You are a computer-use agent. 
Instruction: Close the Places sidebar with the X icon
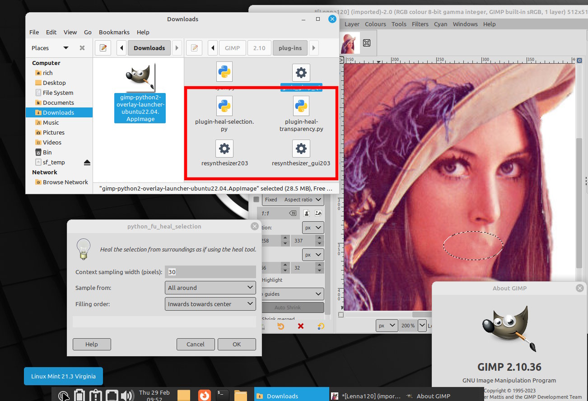point(82,48)
